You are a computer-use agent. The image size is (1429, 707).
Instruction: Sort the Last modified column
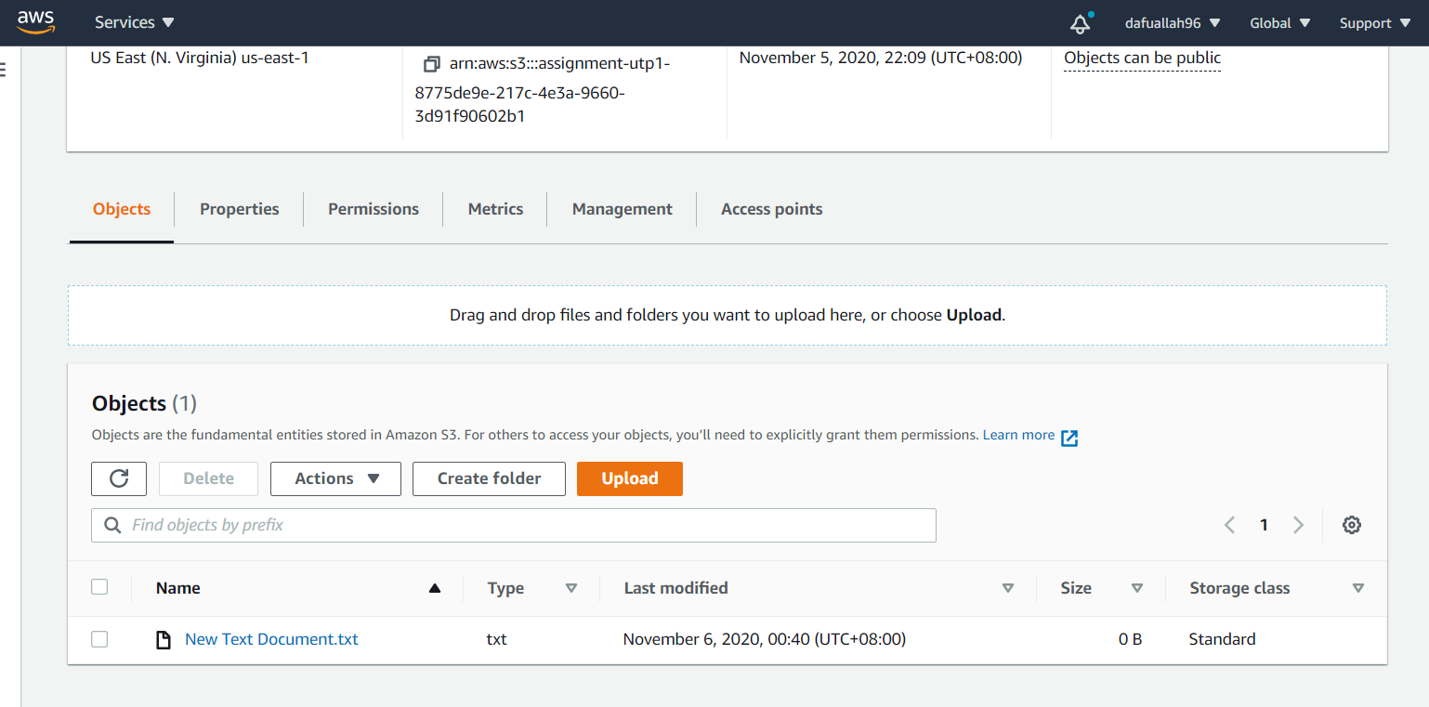1008,588
